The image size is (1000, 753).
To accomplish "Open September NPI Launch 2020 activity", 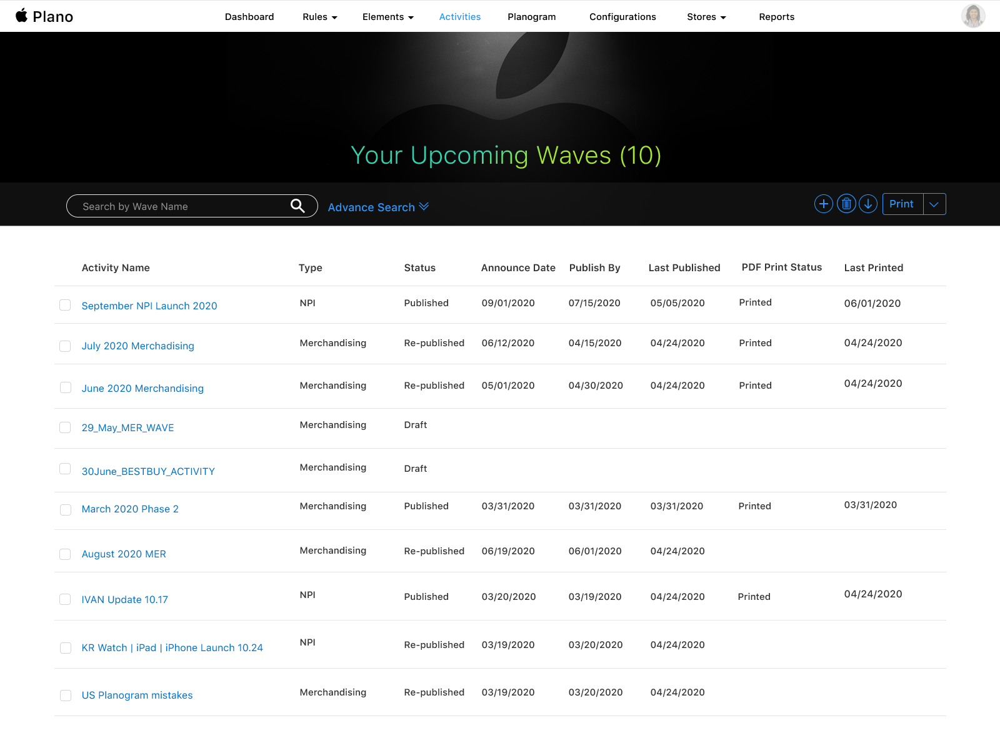I will 149,306.
